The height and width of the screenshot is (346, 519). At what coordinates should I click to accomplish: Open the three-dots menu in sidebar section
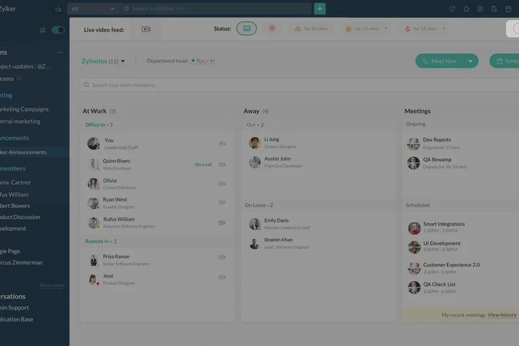point(60,53)
